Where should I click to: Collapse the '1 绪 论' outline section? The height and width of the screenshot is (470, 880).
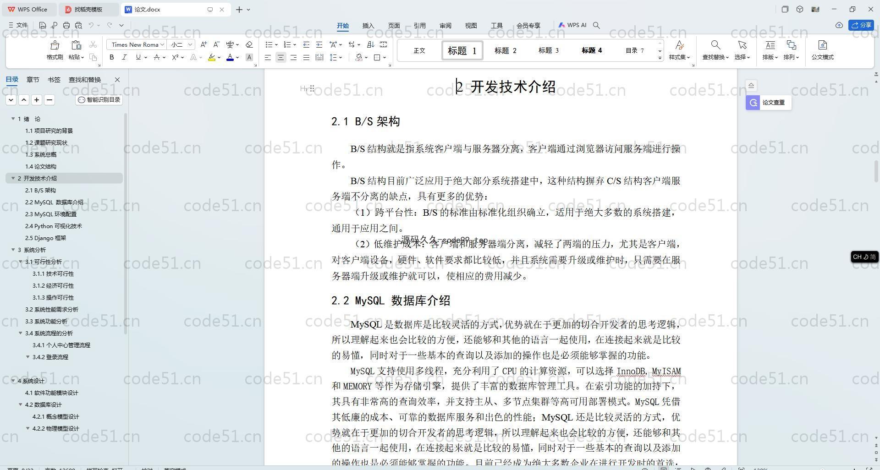click(x=13, y=119)
